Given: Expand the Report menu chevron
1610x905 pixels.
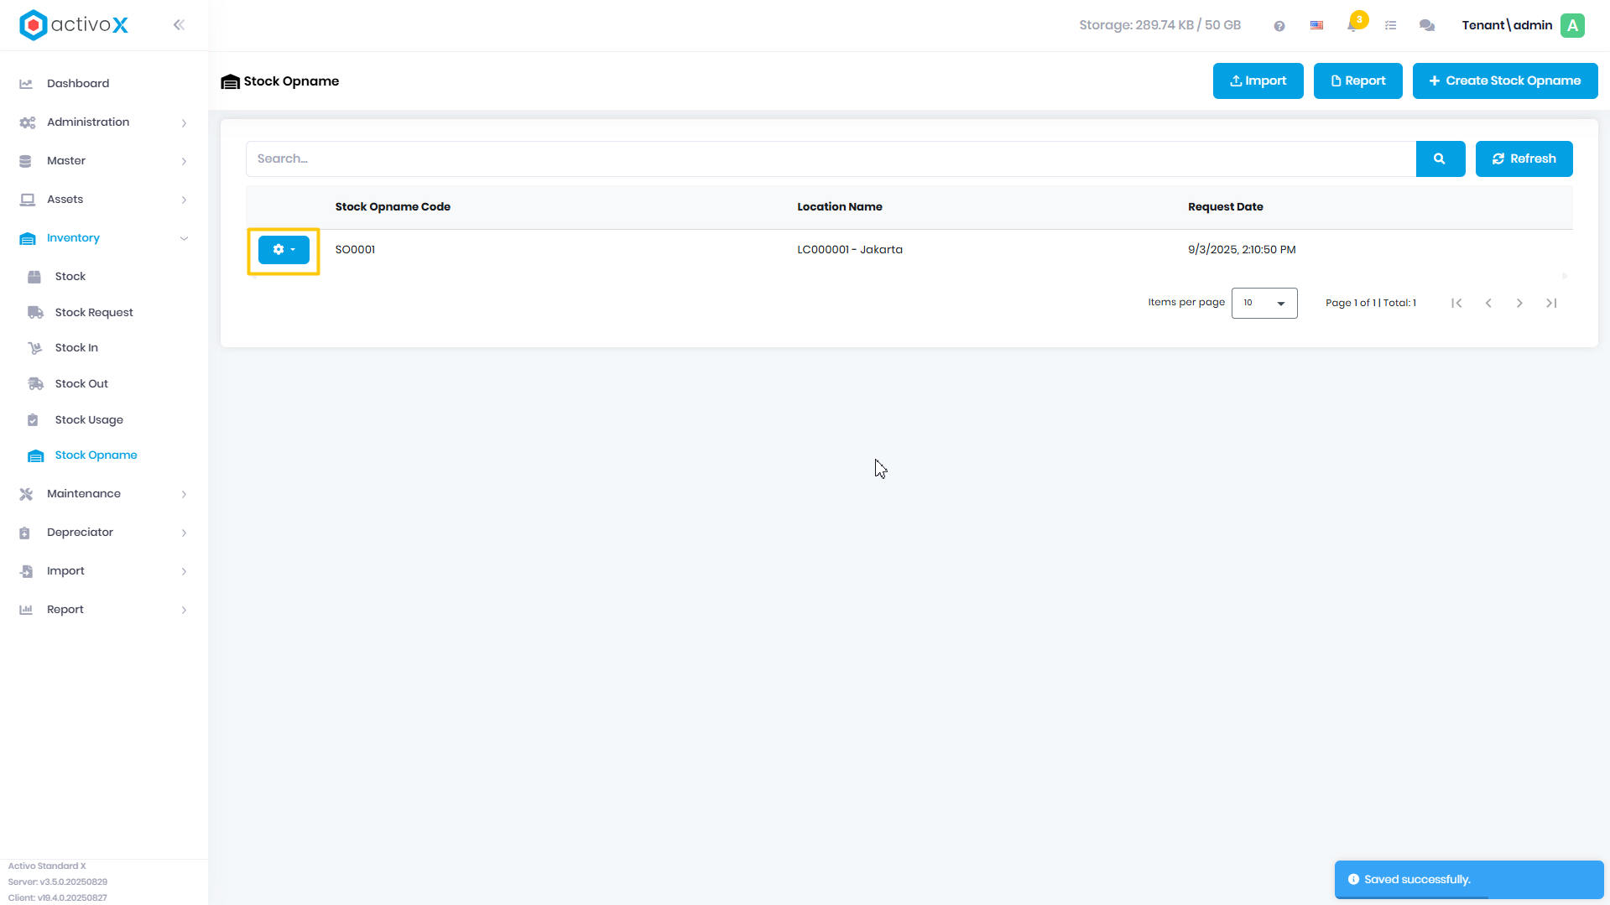Looking at the screenshot, I should [184, 610].
